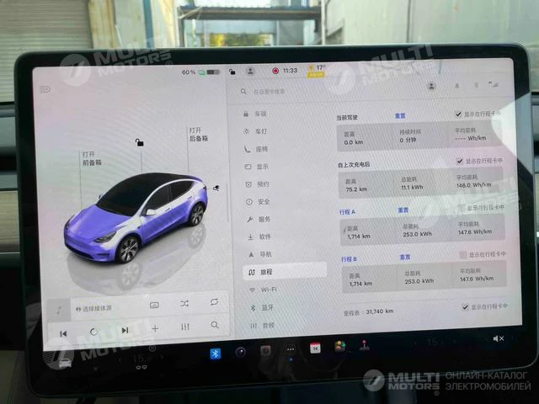Screen dimensions: 539x404
Task: Toggle 当前驾驶 show-in-trip-card checkbox
Action: pyautogui.click(x=458, y=114)
